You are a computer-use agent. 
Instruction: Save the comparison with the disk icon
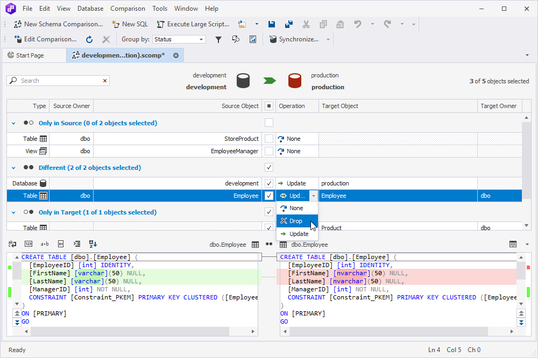coord(271,24)
